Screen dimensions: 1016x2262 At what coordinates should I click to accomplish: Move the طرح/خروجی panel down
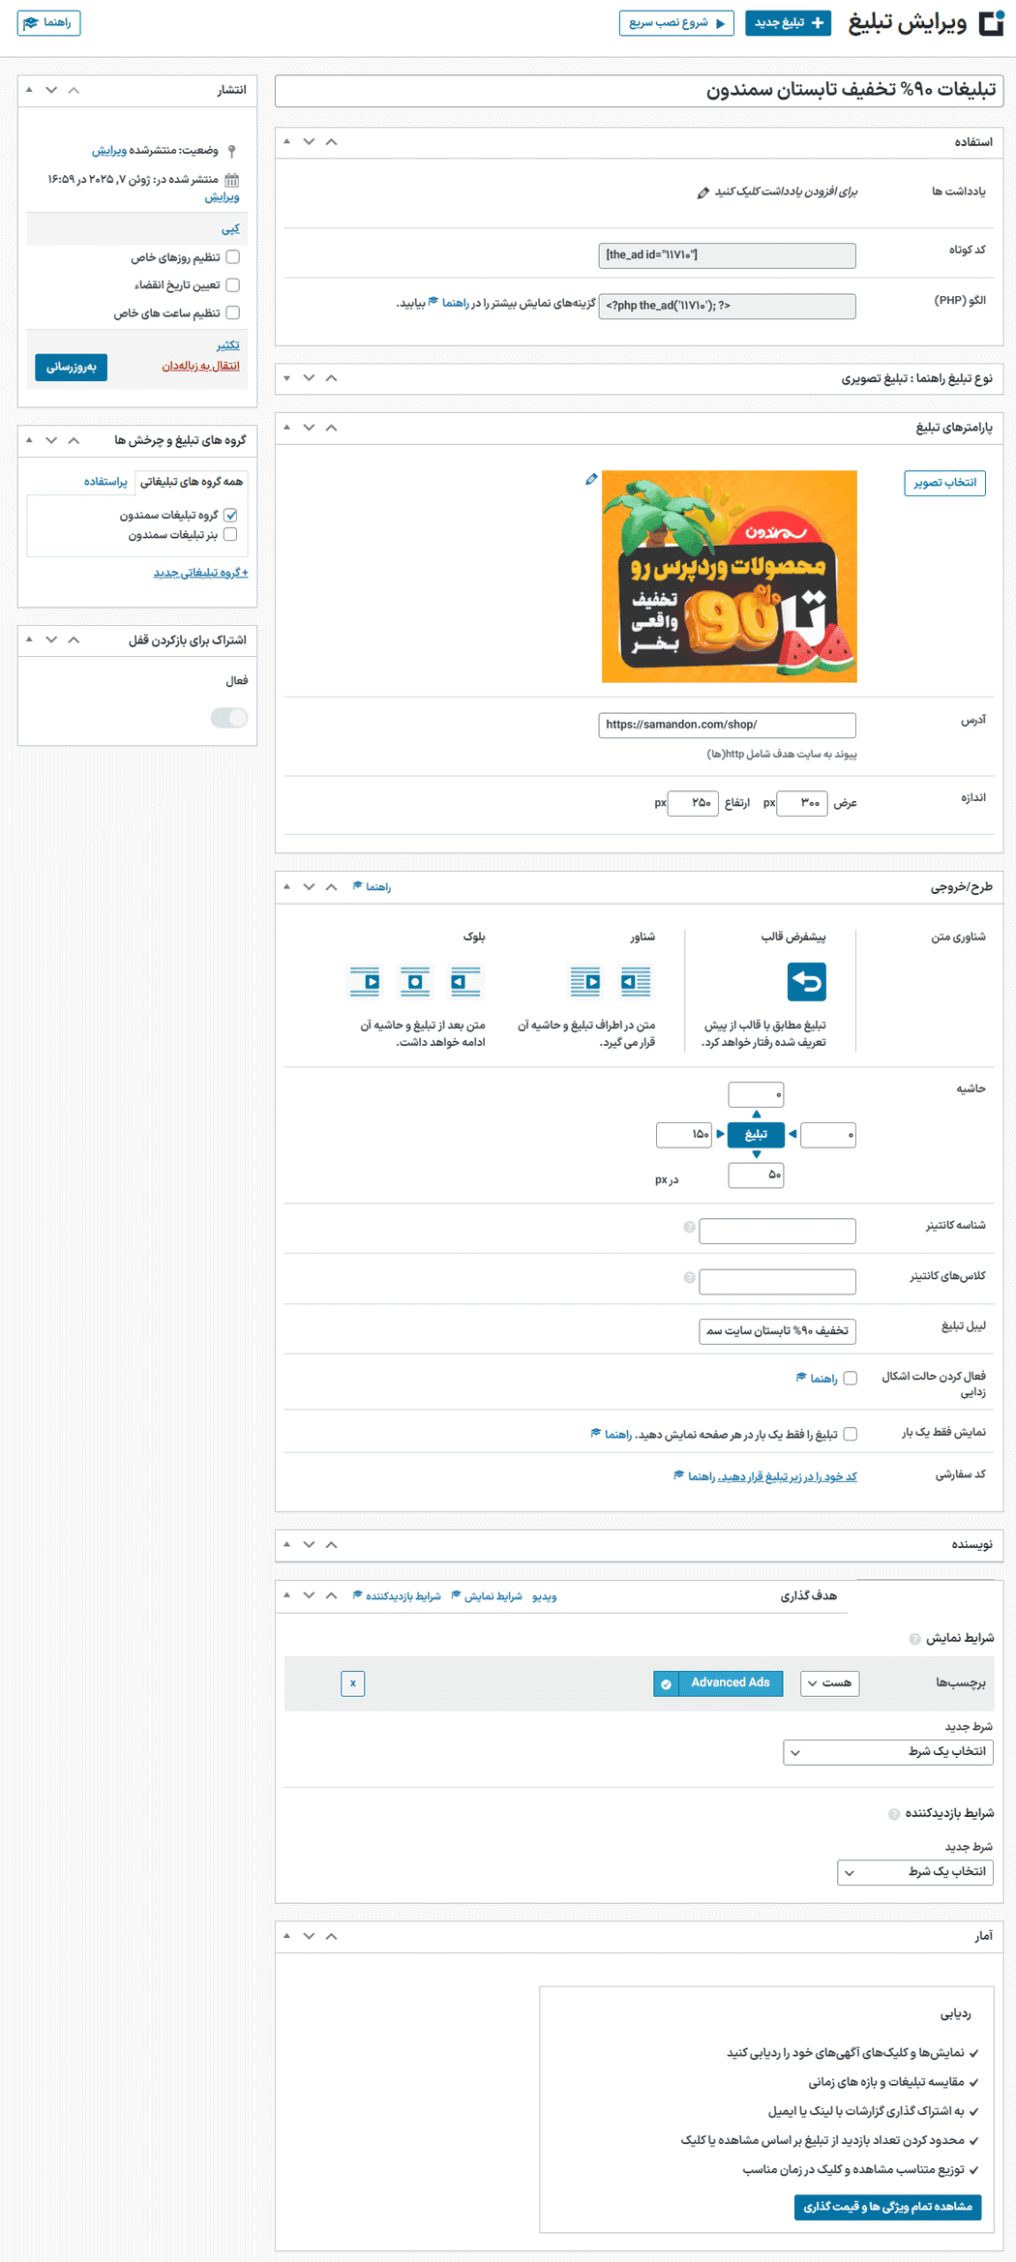[x=309, y=887]
